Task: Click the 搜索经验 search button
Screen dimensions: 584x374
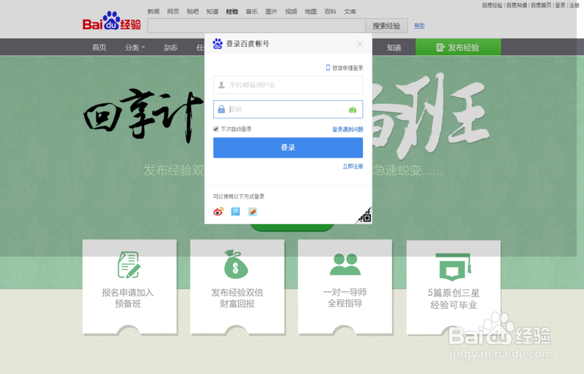Action: [x=386, y=26]
